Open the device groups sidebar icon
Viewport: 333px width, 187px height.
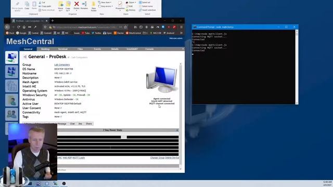(11, 72)
